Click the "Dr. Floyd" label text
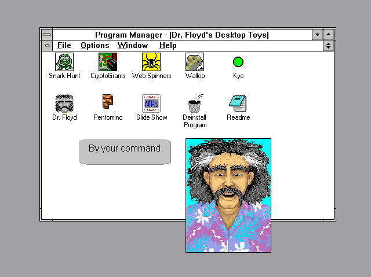Image resolution: width=371 pixels, height=277 pixels. pos(64,117)
